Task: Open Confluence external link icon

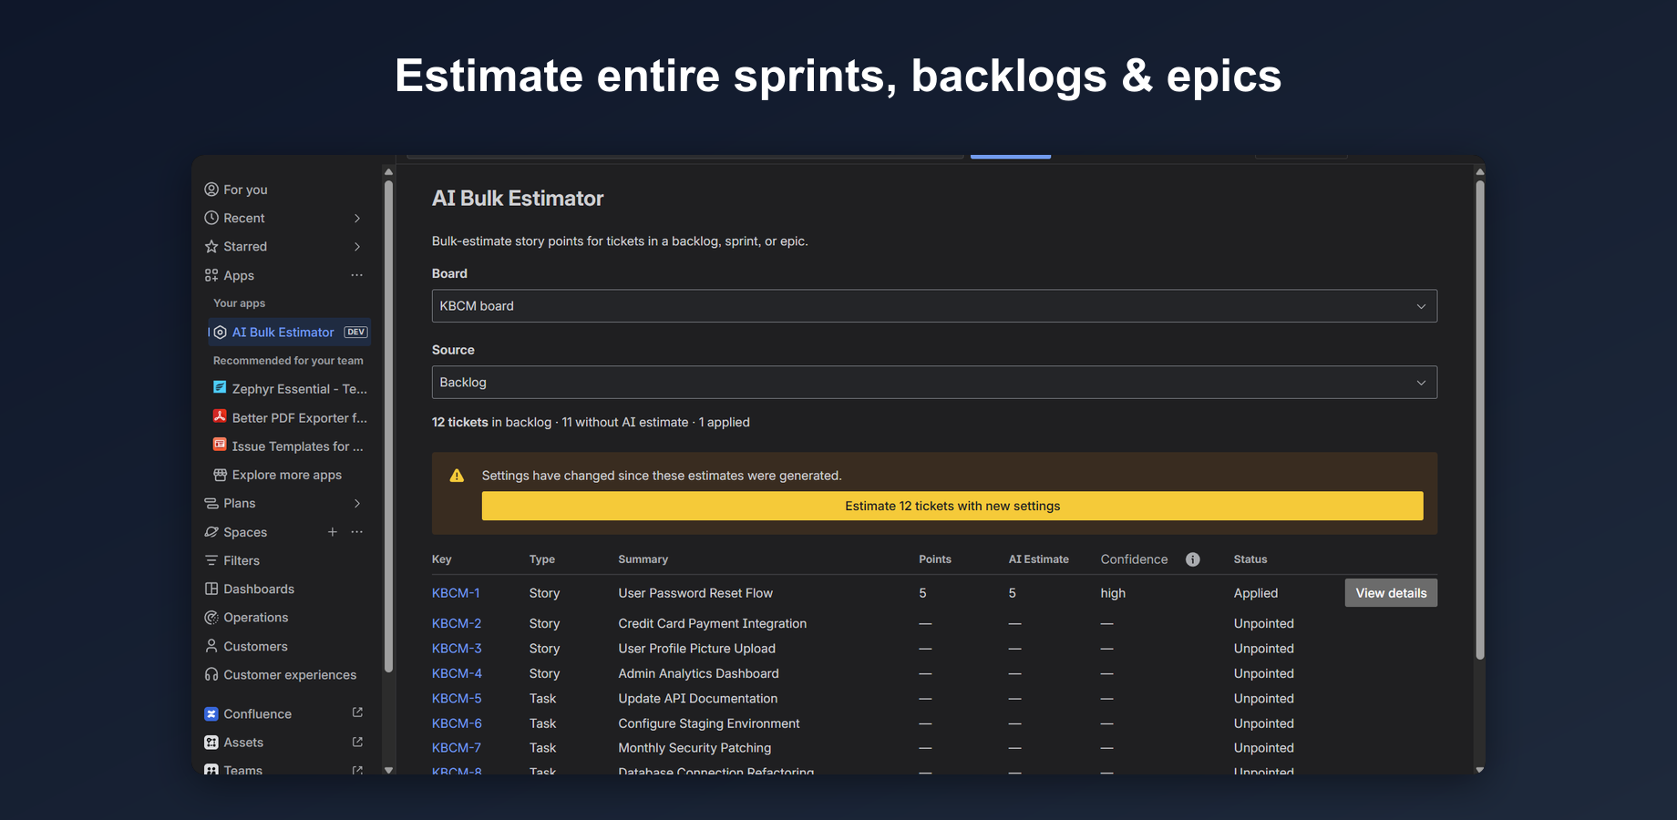Action: coord(357,712)
